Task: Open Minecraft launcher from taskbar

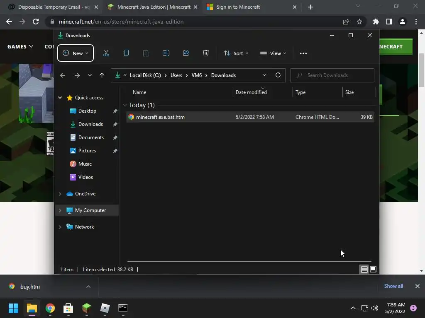Action: tap(86, 308)
